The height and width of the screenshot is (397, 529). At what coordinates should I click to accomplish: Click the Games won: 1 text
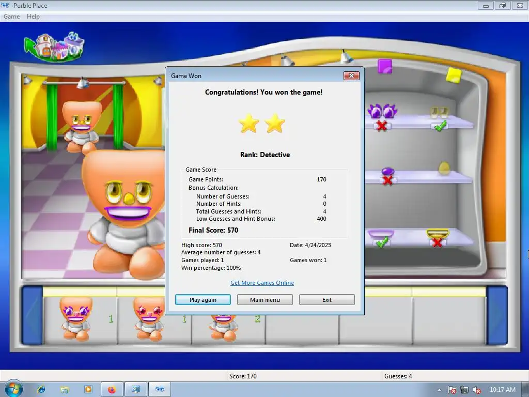coord(308,260)
